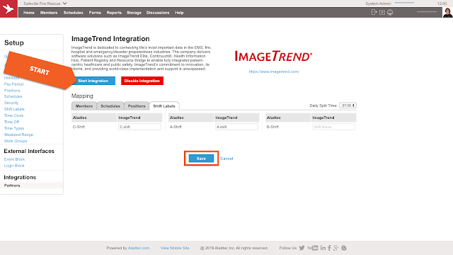Click the Save button

(201, 159)
